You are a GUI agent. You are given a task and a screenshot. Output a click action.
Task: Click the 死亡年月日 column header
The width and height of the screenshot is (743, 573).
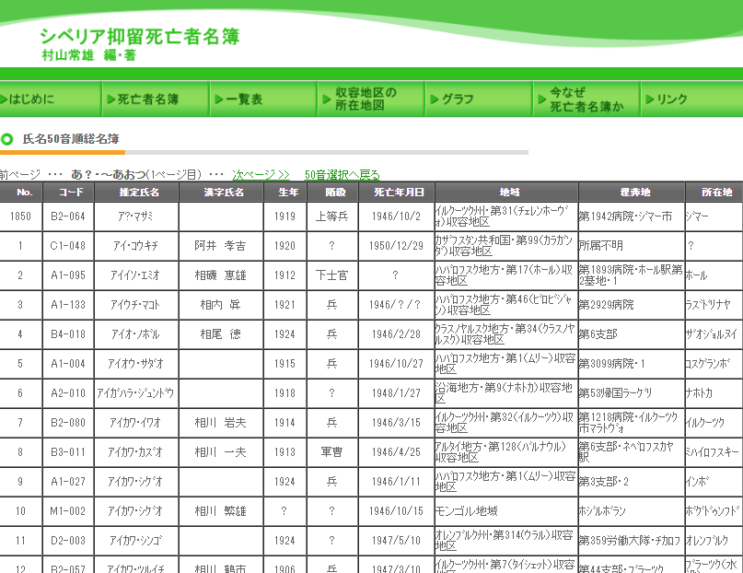pos(396,192)
